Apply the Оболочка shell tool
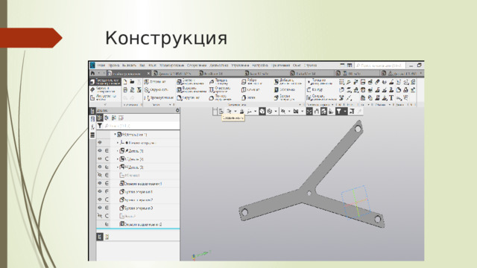The width and height of the screenshot is (477, 268). 285,90
